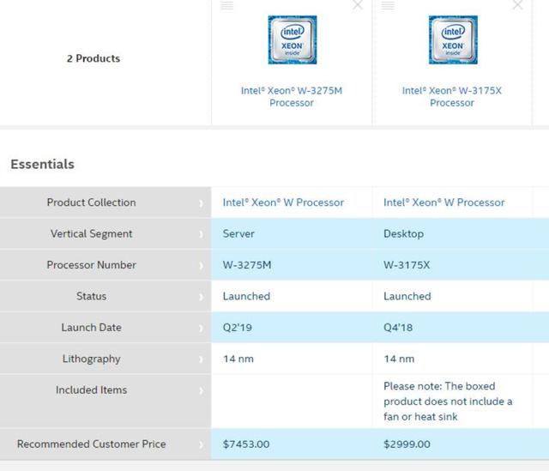549x471 pixels.
Task: Click the W-3275M price of $7453.00
Action: tap(246, 444)
